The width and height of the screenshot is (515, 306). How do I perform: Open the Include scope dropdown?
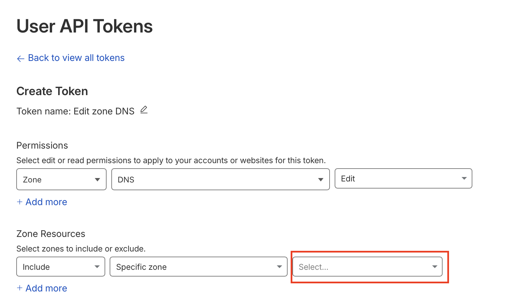pyautogui.click(x=60, y=267)
